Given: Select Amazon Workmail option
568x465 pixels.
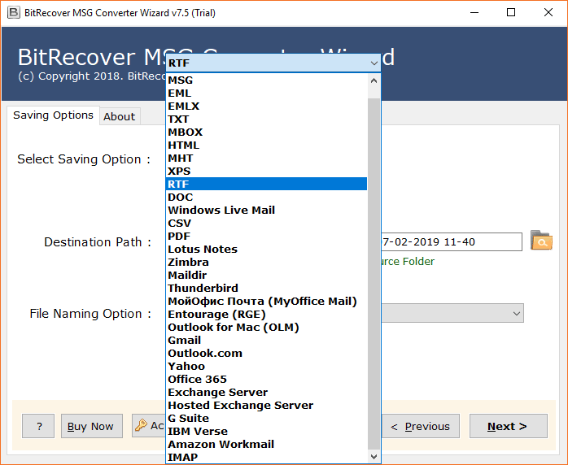Looking at the screenshot, I should pyautogui.click(x=266, y=445).
